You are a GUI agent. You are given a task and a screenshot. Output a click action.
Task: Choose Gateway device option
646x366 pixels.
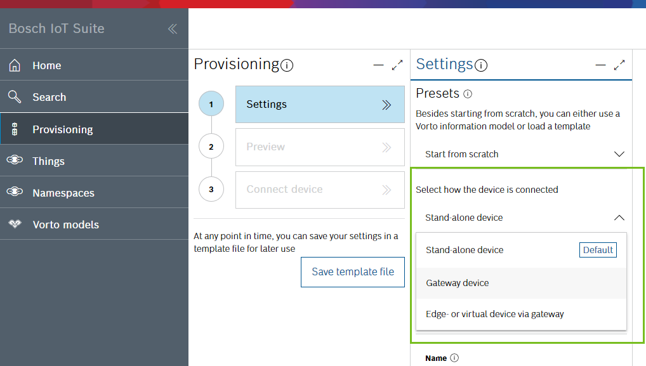[x=521, y=283]
